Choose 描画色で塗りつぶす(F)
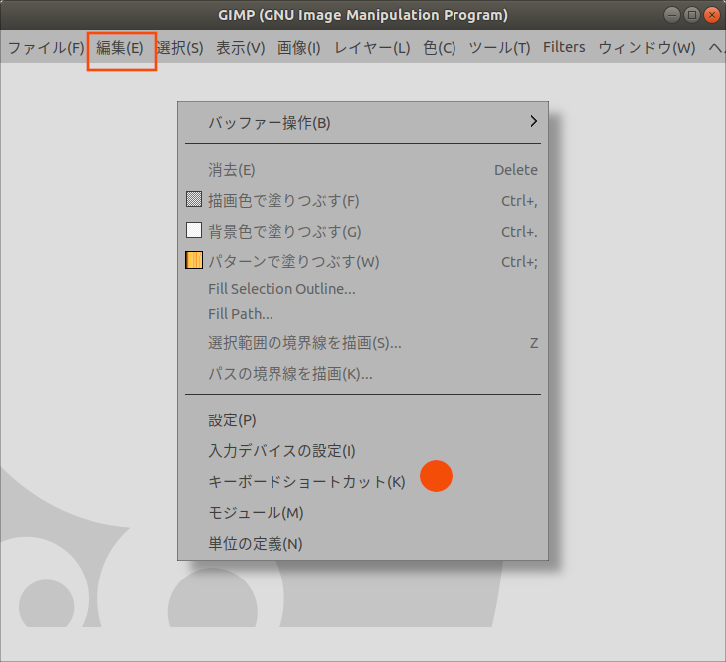Viewport: 726px width, 662px height. click(x=363, y=201)
